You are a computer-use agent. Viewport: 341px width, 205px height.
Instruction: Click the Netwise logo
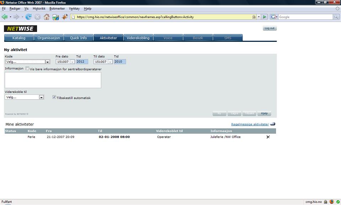(21, 28)
